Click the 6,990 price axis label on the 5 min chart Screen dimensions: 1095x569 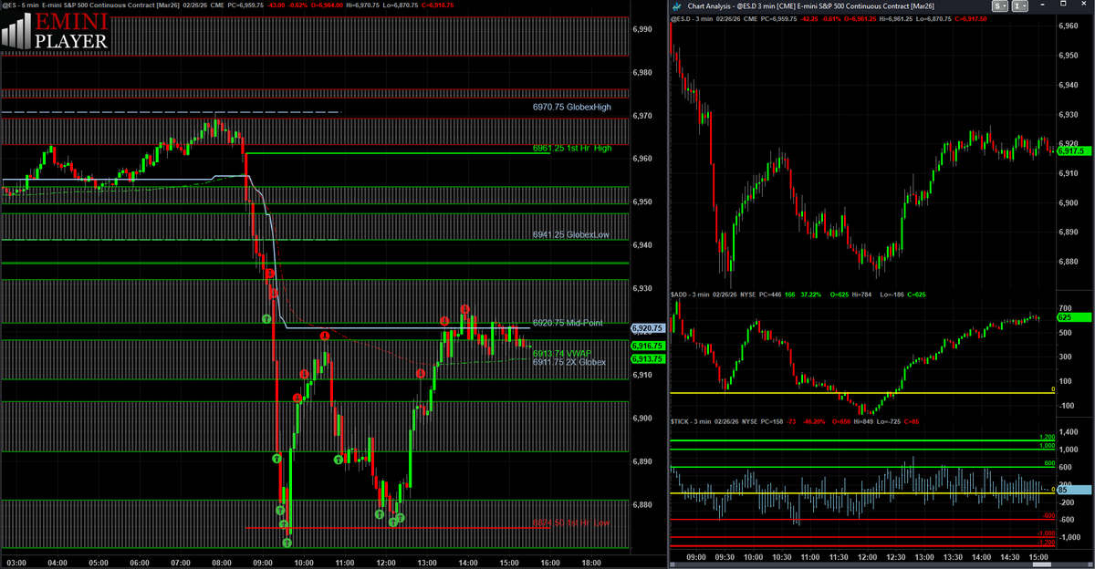pos(643,29)
